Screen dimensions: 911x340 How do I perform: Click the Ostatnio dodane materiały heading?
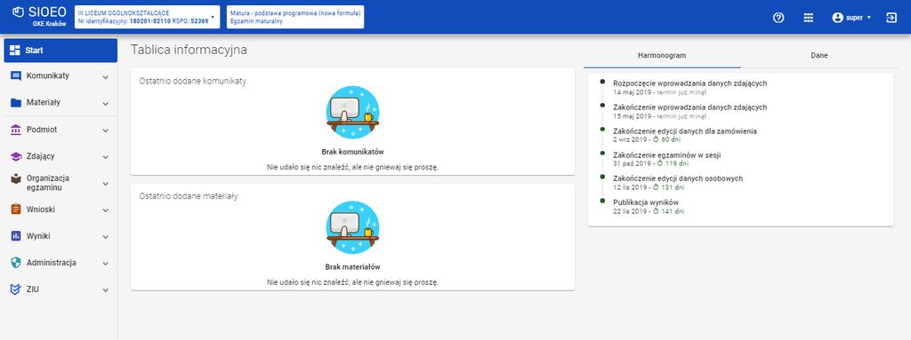(x=189, y=196)
